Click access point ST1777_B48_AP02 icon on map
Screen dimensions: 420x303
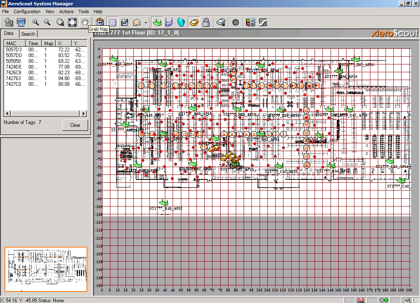coord(163,202)
